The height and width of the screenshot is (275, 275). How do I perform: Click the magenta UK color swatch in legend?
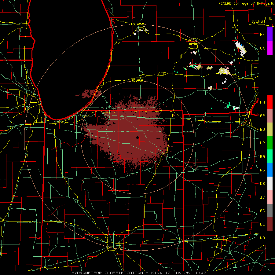(x=270, y=48)
